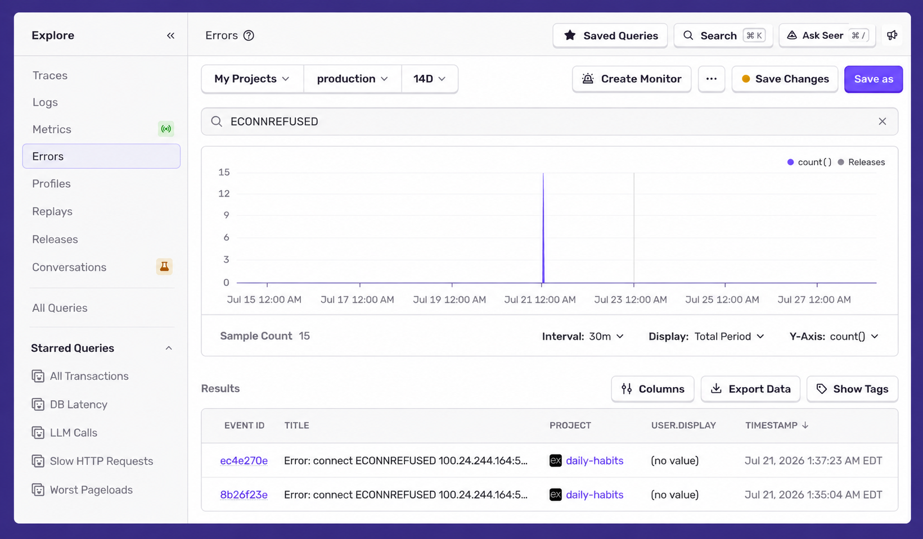Viewport: 923px width, 539px height.
Task: Click timestamp Jul 21, 2026 1:37:23 AM EDT
Action: (813, 461)
